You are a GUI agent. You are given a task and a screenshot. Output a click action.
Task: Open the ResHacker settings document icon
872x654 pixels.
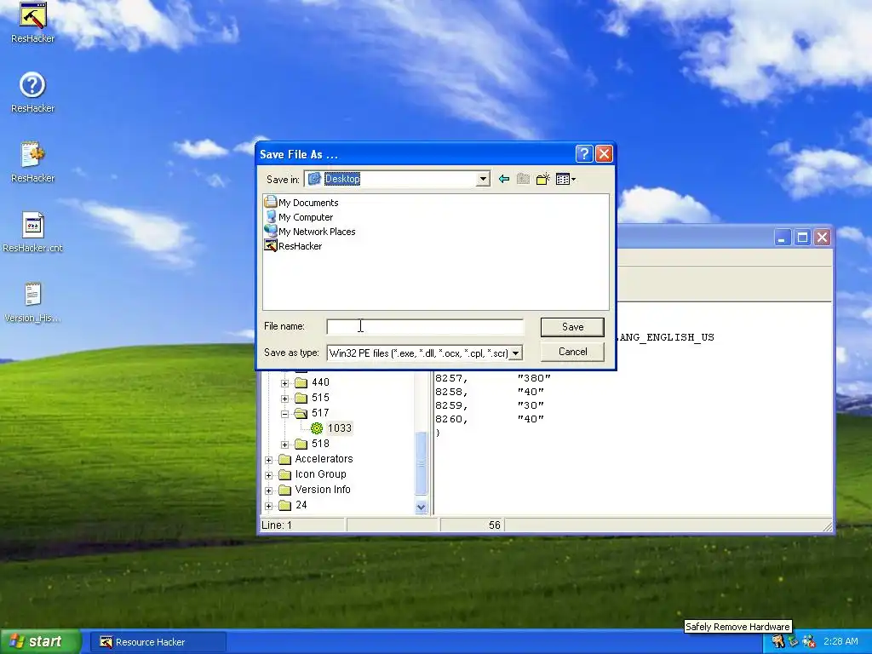pyautogui.click(x=32, y=155)
